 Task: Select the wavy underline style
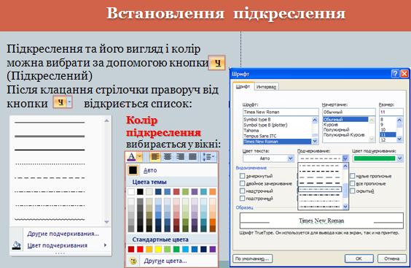point(50,219)
